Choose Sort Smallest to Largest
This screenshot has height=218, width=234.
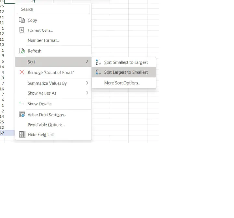click(x=124, y=62)
